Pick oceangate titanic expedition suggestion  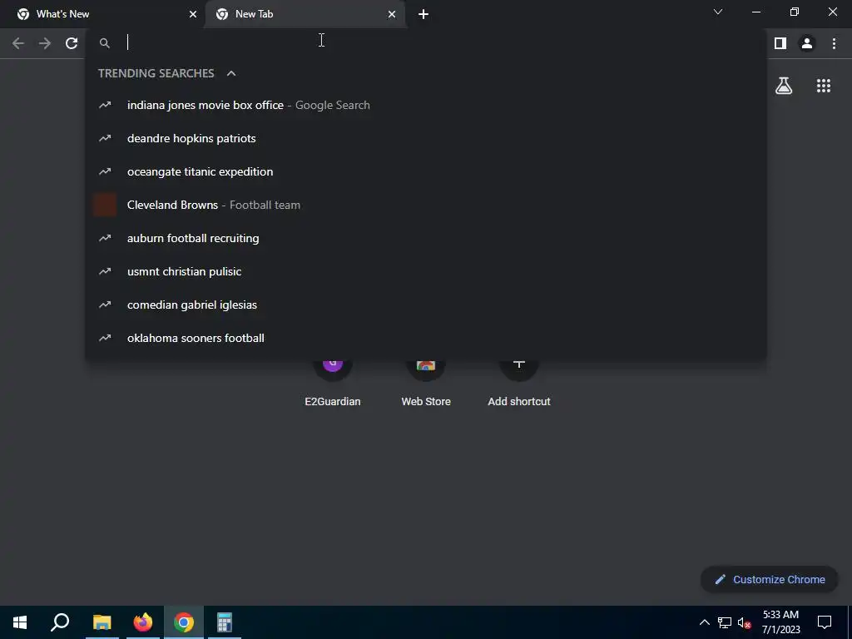(425, 171)
